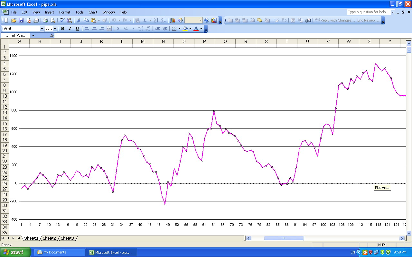The height and width of the screenshot is (257, 412).
Task: Expand the Arial font name dropdown
Action: click(42, 29)
